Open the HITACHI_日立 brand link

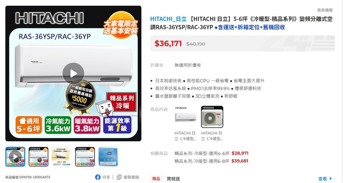(x=168, y=19)
